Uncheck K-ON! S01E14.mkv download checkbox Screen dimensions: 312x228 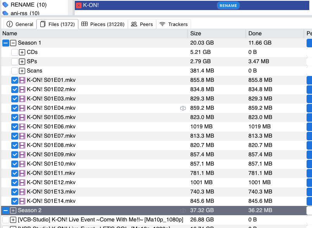(x=15, y=201)
